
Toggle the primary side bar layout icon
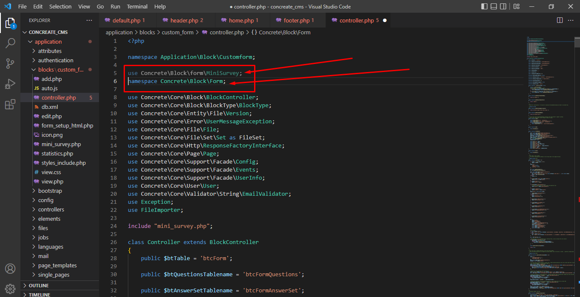(485, 6)
